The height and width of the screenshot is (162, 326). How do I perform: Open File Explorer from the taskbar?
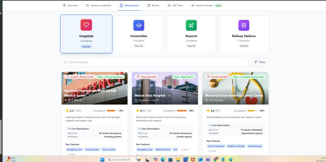pyautogui.click(x=178, y=160)
